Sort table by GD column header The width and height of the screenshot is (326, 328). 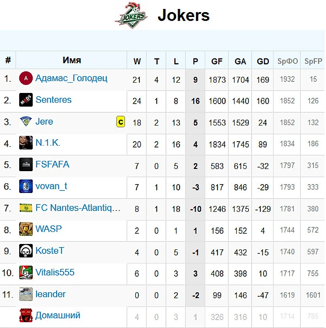pos(263,61)
